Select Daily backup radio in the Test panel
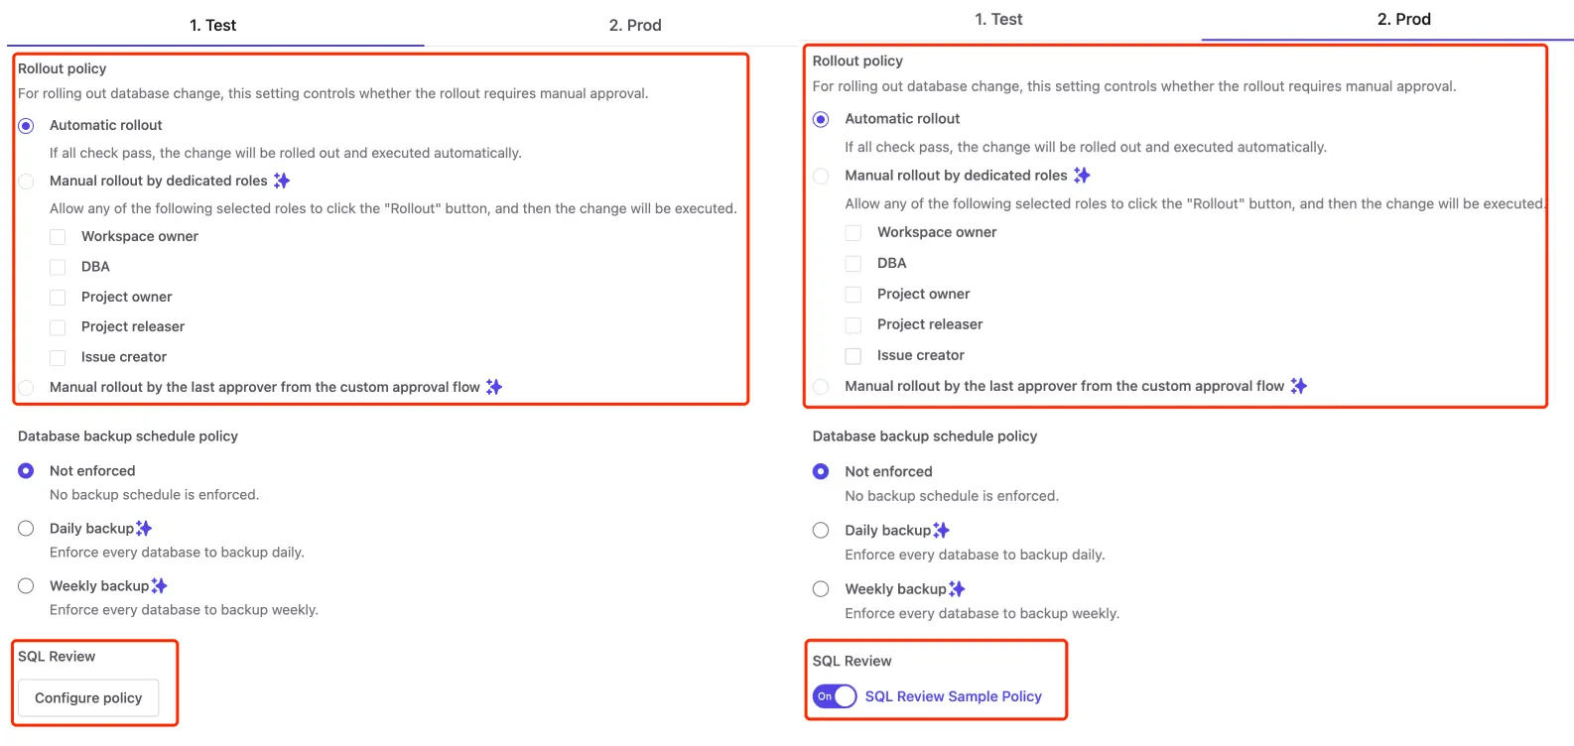 pyautogui.click(x=26, y=529)
